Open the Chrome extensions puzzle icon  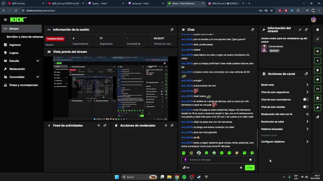pyautogui.click(x=298, y=11)
